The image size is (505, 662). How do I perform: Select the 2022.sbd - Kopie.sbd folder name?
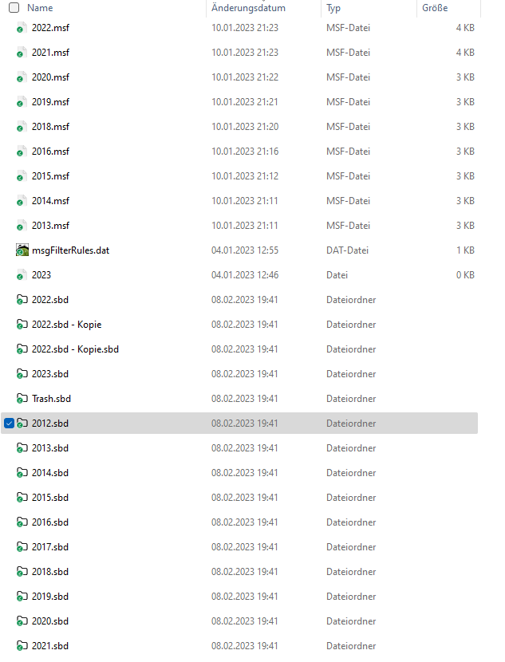(75, 349)
